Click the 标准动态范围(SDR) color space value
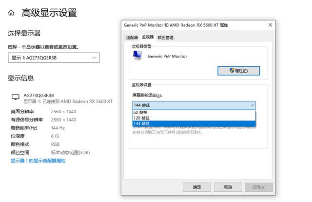 click(x=70, y=153)
